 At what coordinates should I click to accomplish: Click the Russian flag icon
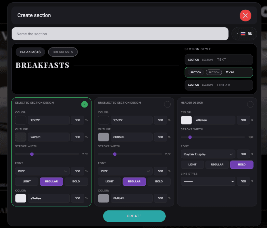(x=243, y=34)
